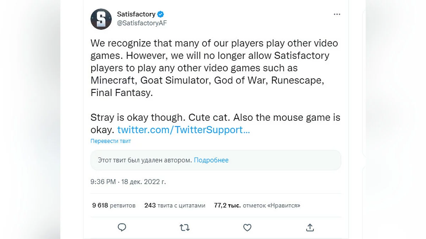Open the three-dot tweet options menu
This screenshot has width=426, height=239.
(x=337, y=15)
